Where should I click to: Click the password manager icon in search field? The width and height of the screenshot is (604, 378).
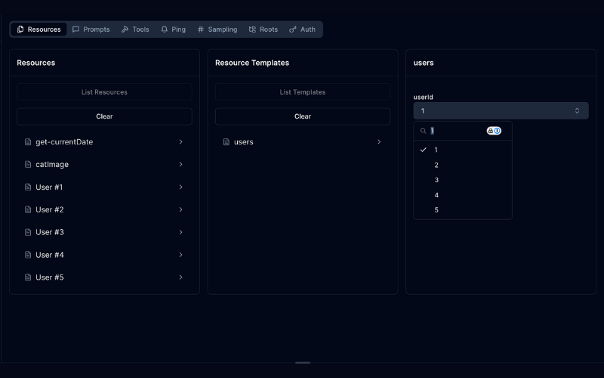coord(494,131)
